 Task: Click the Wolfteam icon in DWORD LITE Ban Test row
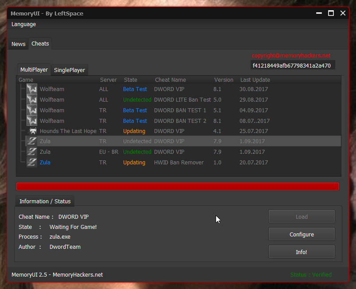point(32,99)
